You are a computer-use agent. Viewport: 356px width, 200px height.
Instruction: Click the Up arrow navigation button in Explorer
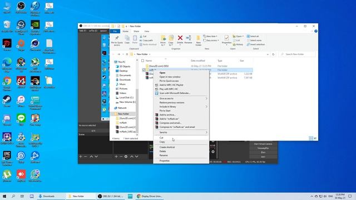click(x=127, y=54)
